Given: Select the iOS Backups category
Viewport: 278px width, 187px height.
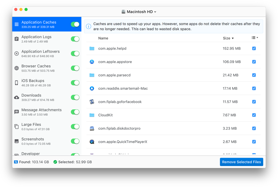Looking at the screenshot, I should click(47, 83).
